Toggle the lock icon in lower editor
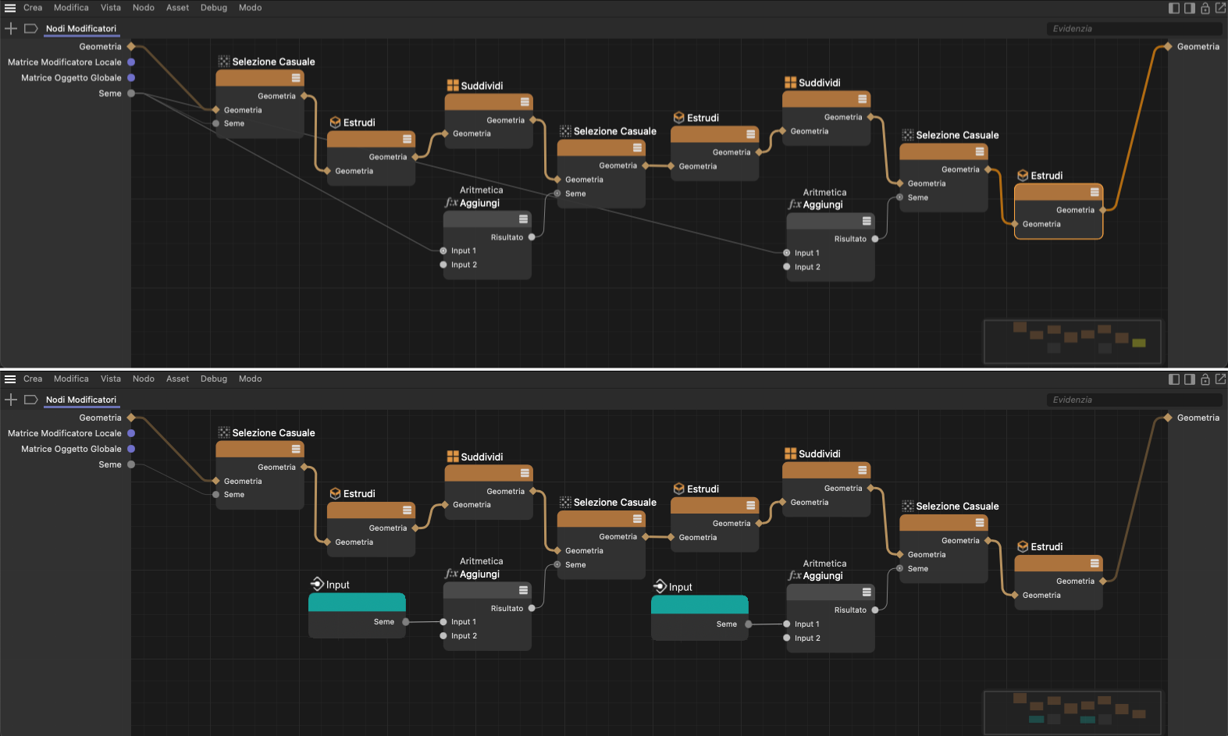 tap(1205, 379)
